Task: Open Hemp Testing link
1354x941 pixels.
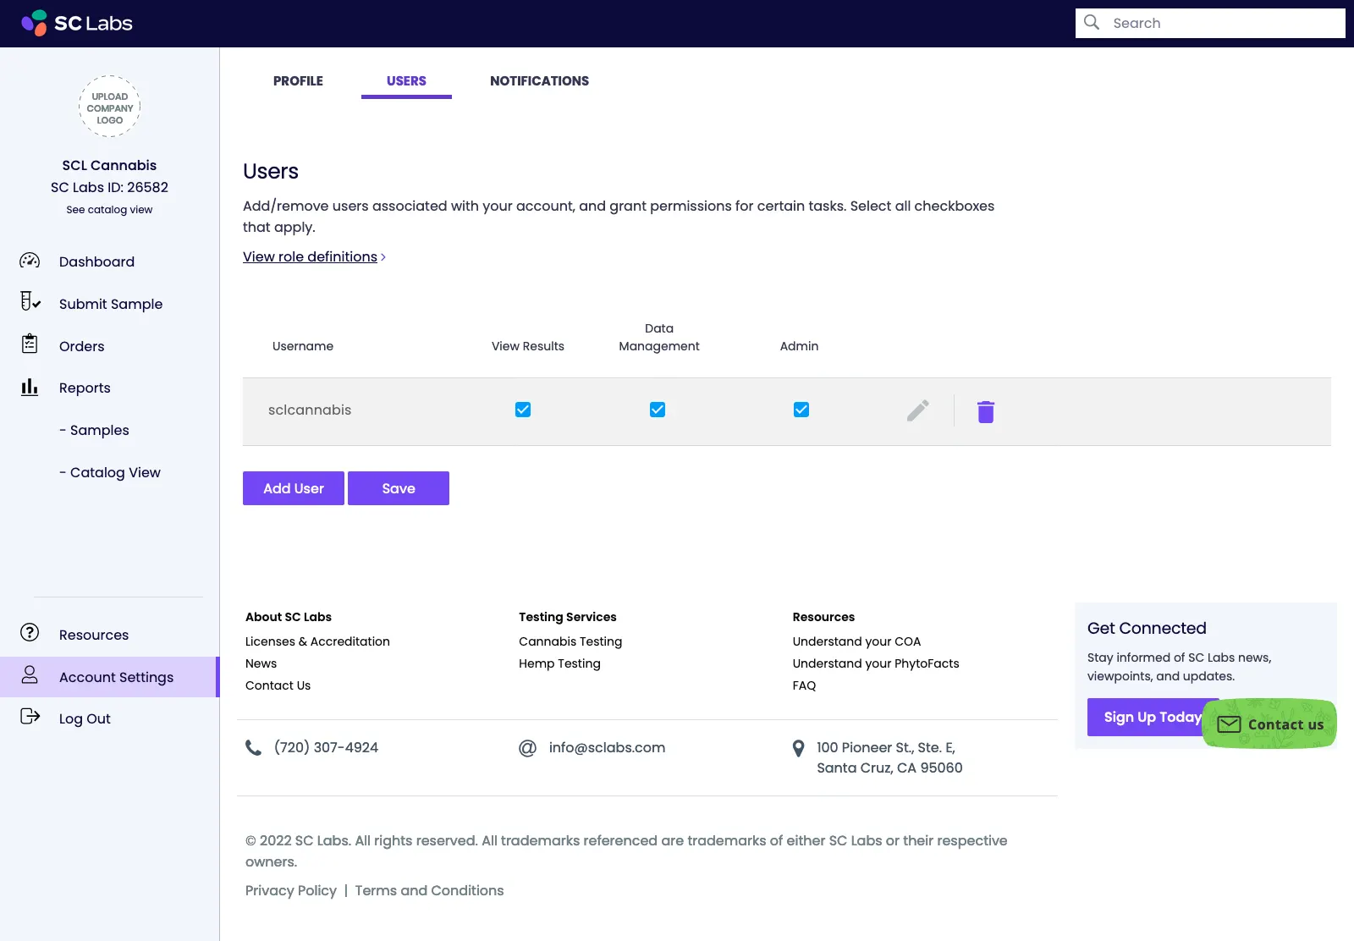Action: (559, 663)
